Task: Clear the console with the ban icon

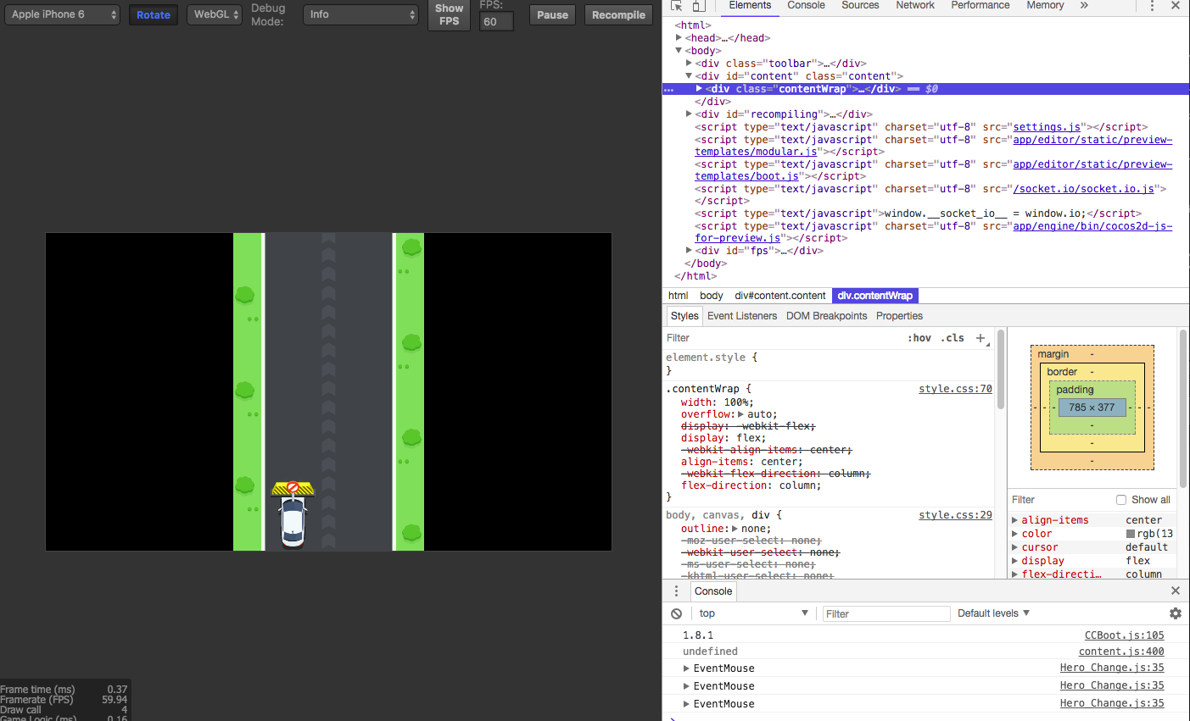Action: pos(676,613)
